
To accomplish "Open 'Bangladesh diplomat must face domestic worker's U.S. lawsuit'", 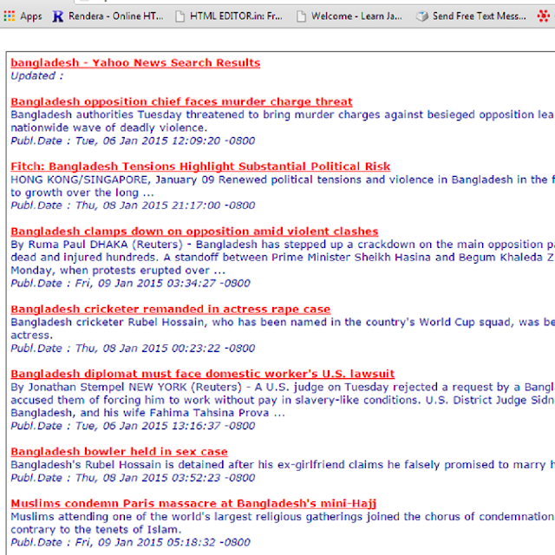I will point(202,374).
